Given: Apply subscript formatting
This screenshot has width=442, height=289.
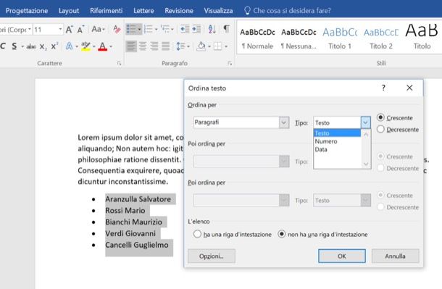Looking at the screenshot, I should 43,46.
